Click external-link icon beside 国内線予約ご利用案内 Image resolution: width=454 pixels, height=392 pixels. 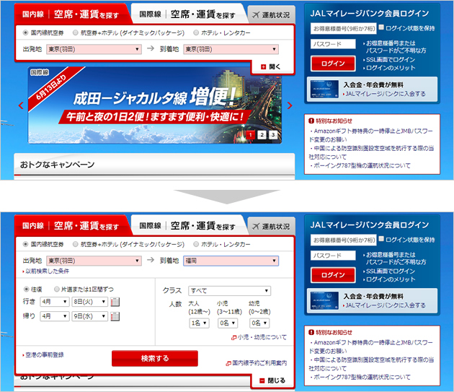point(228,364)
